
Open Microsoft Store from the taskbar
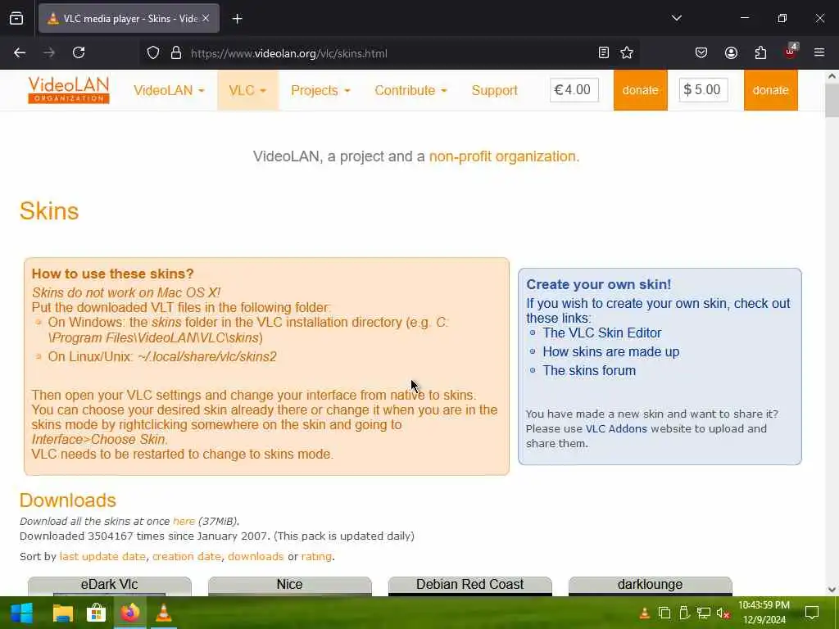tap(97, 613)
